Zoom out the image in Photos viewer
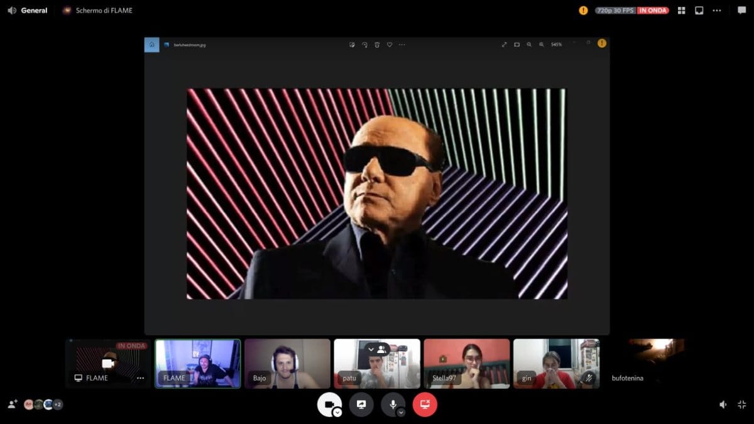The width and height of the screenshot is (754, 424). 529,45
